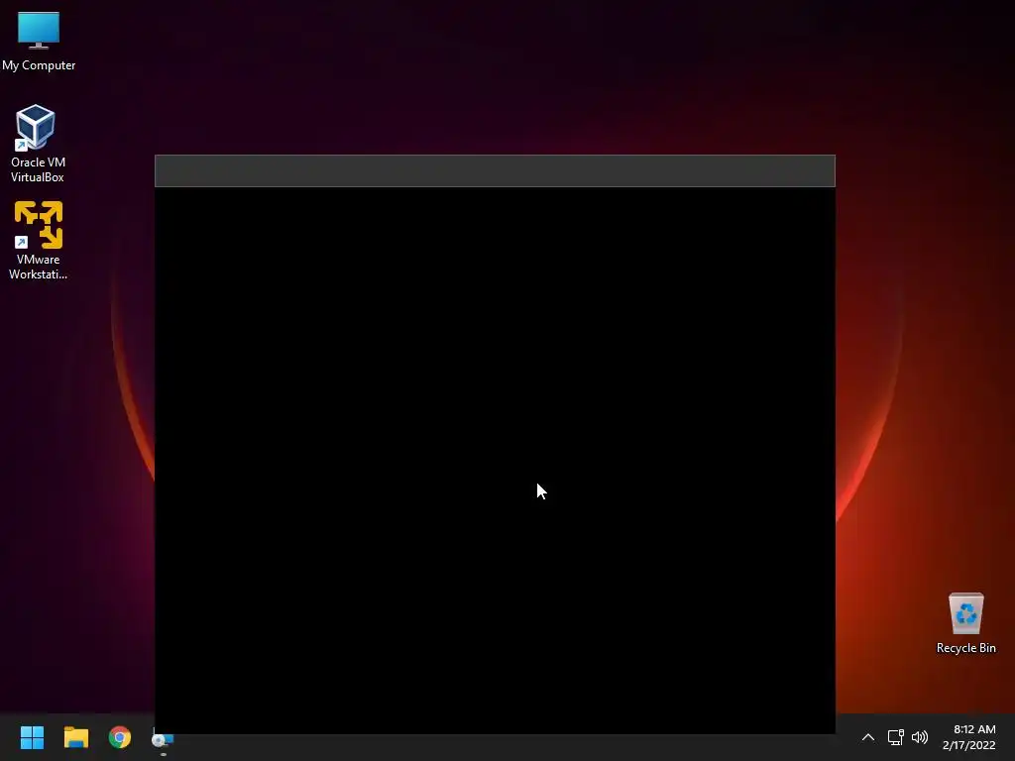Viewport: 1015px width, 761px height.
Task: Launch File Explorer from the taskbar
Action: 75,737
